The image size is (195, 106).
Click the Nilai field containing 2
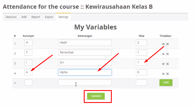click(x=141, y=43)
